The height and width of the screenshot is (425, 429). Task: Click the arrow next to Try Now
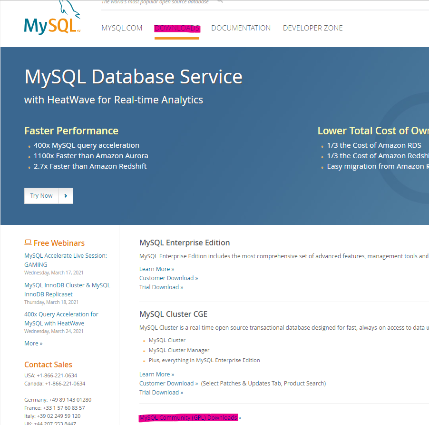(66, 196)
